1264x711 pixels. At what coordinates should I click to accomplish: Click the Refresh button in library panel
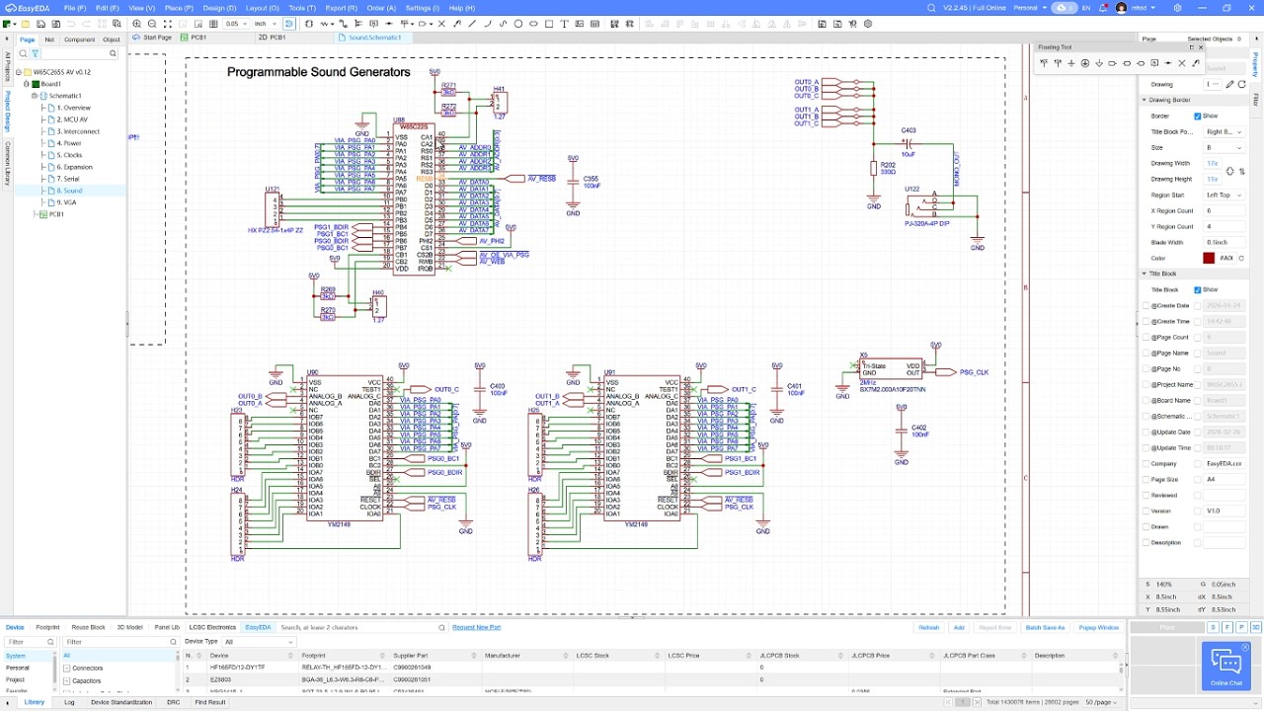(x=929, y=627)
